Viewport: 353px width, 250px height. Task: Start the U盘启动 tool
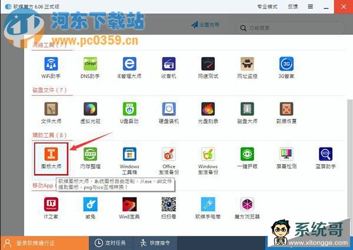point(130,109)
